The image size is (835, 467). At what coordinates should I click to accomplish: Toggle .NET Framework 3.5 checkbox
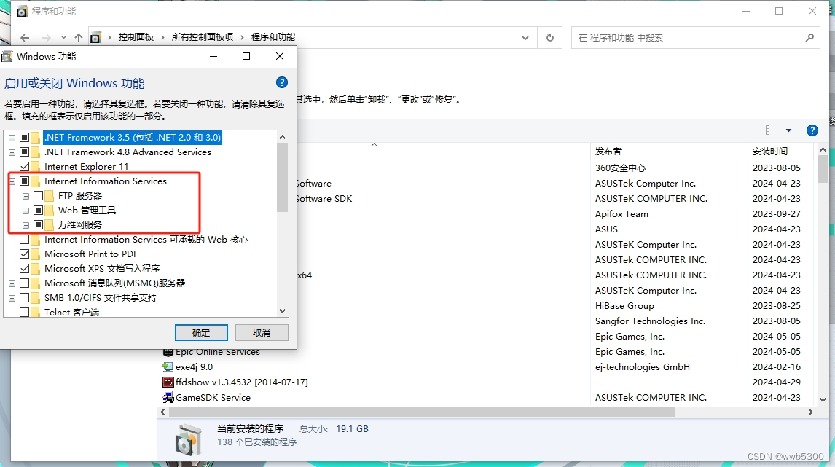[25, 138]
